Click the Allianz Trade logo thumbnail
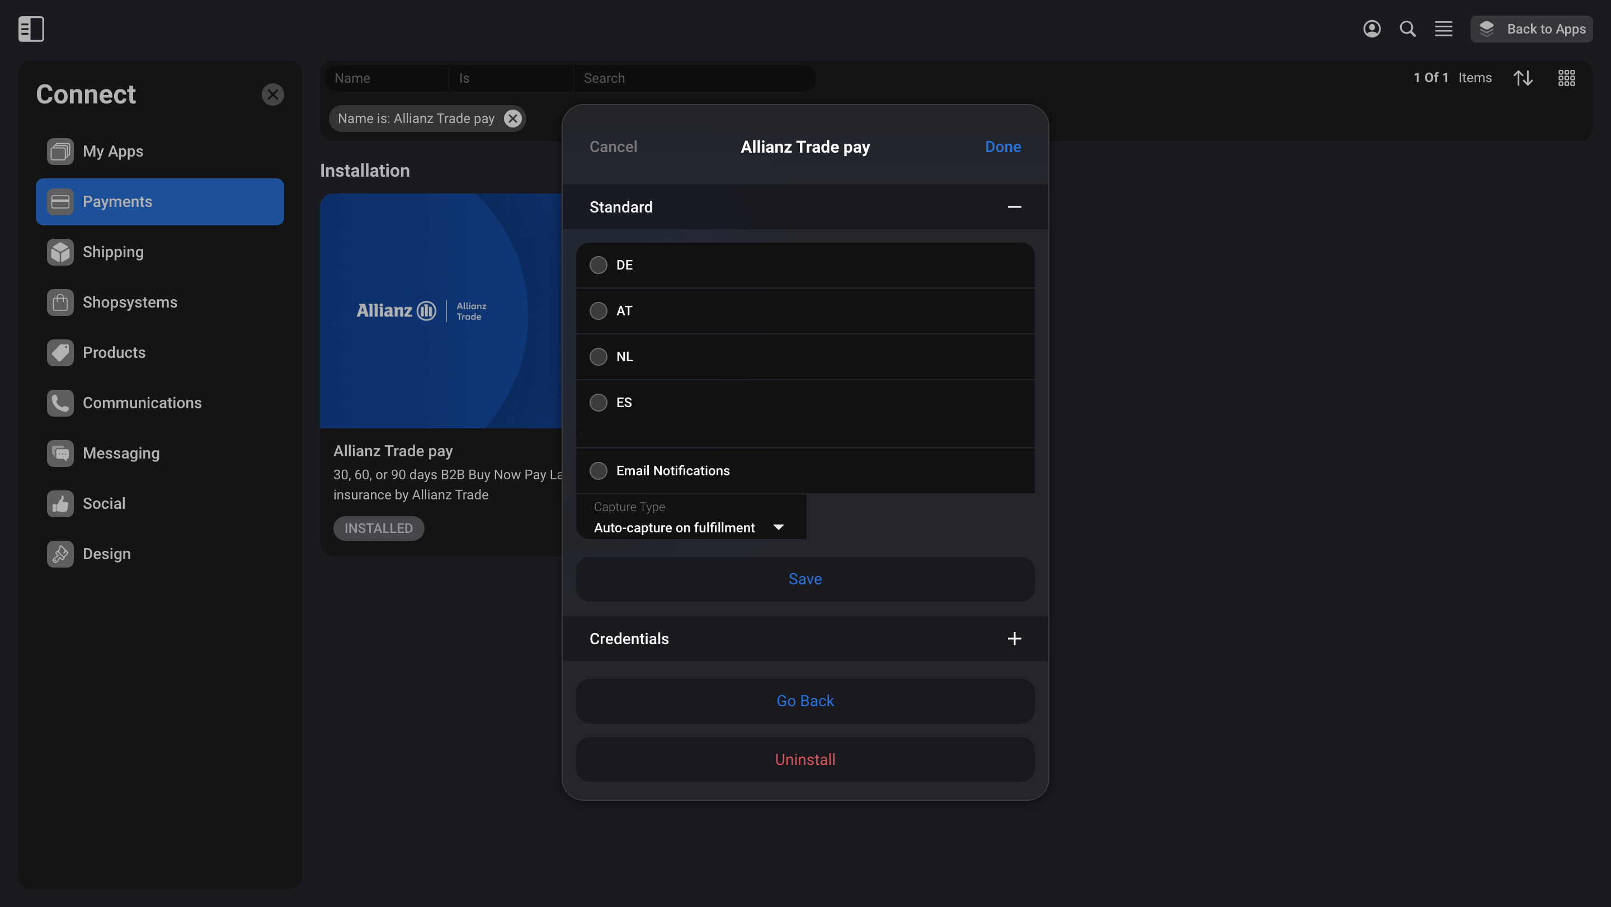Viewport: 1611px width, 907px height. tap(441, 311)
